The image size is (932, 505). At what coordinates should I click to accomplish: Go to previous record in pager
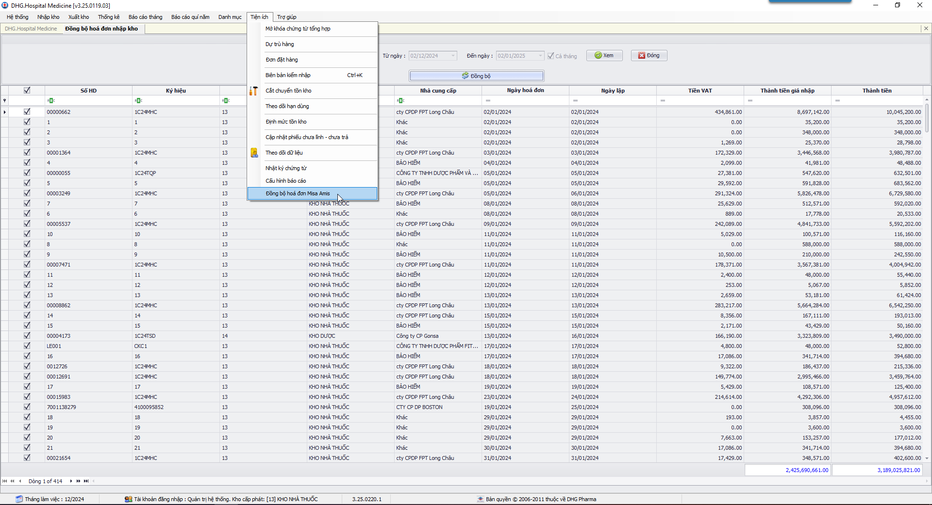[20, 481]
